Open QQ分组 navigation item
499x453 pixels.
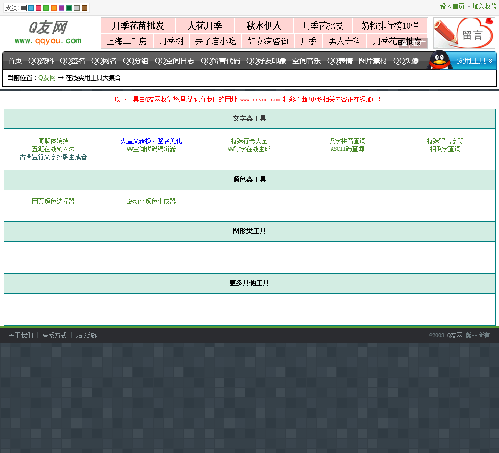click(x=136, y=61)
